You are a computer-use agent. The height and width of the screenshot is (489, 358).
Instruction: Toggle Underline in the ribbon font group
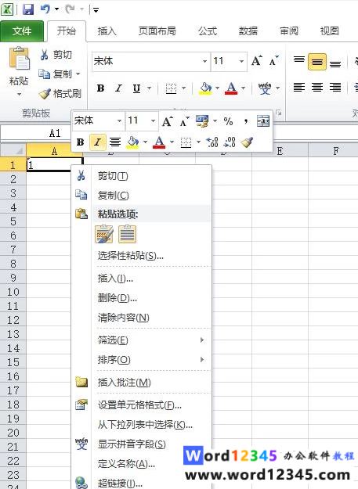(136, 88)
